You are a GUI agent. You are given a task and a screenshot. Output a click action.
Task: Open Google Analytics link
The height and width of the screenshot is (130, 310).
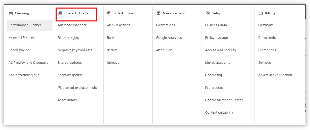pos(169,37)
